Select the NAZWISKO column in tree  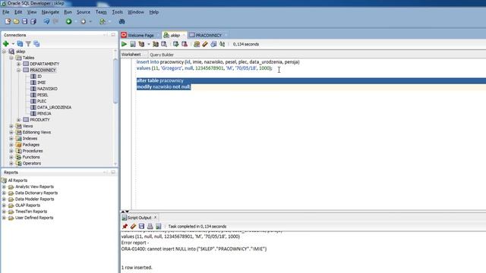[x=47, y=89]
